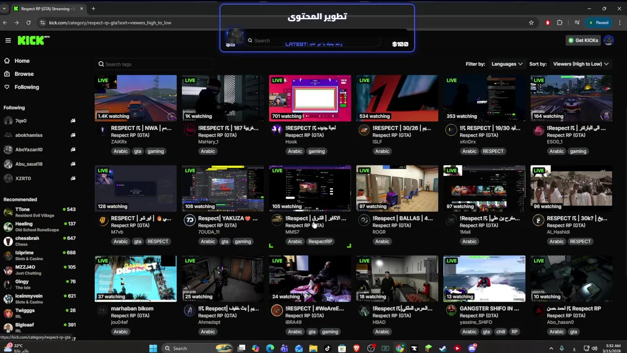Click iBRA49 channel avatar
Viewport: 627px width, 353px height.
pos(277,310)
